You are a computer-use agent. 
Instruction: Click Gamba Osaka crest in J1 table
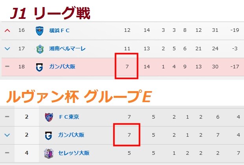[x=39, y=67]
